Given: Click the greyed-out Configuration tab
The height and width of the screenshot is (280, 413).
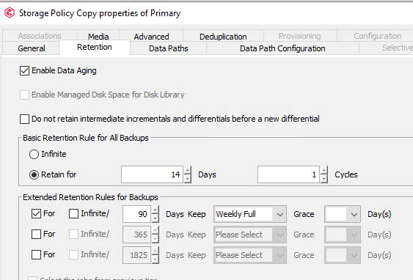Looking at the screenshot, I should point(378,36).
